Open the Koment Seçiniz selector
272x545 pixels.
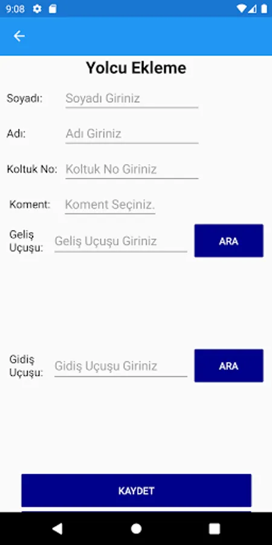tap(110, 205)
